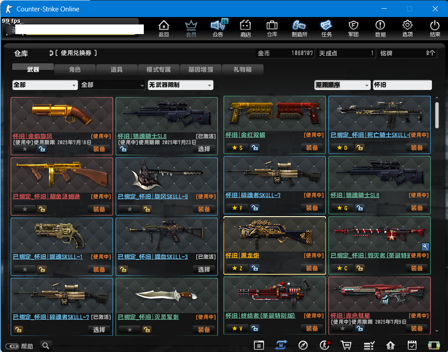Toggle lock on 怀旧|黑龙炮 card
Viewport: 448px width, 352px height.
[x=254, y=268]
